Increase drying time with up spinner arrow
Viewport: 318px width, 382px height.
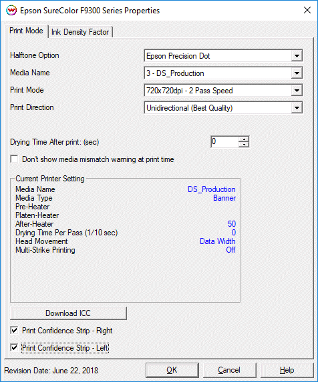click(244, 139)
